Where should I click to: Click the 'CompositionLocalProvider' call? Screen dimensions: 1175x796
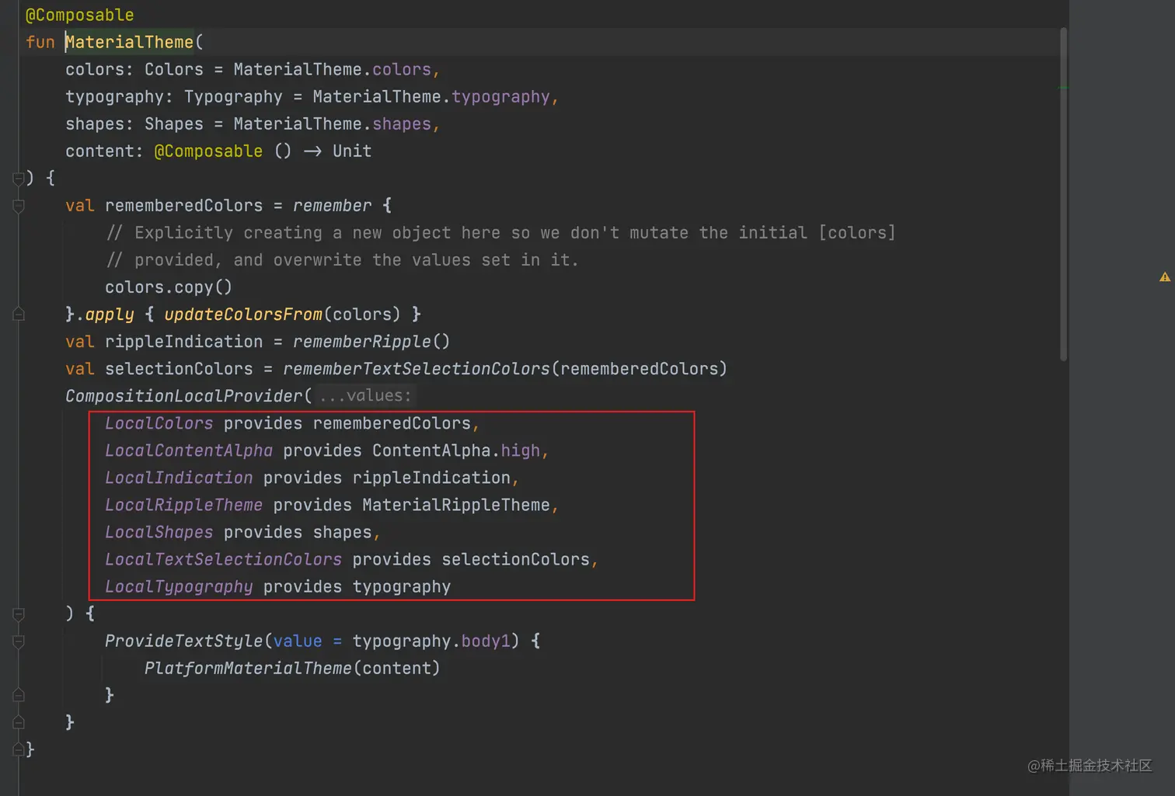click(x=183, y=396)
